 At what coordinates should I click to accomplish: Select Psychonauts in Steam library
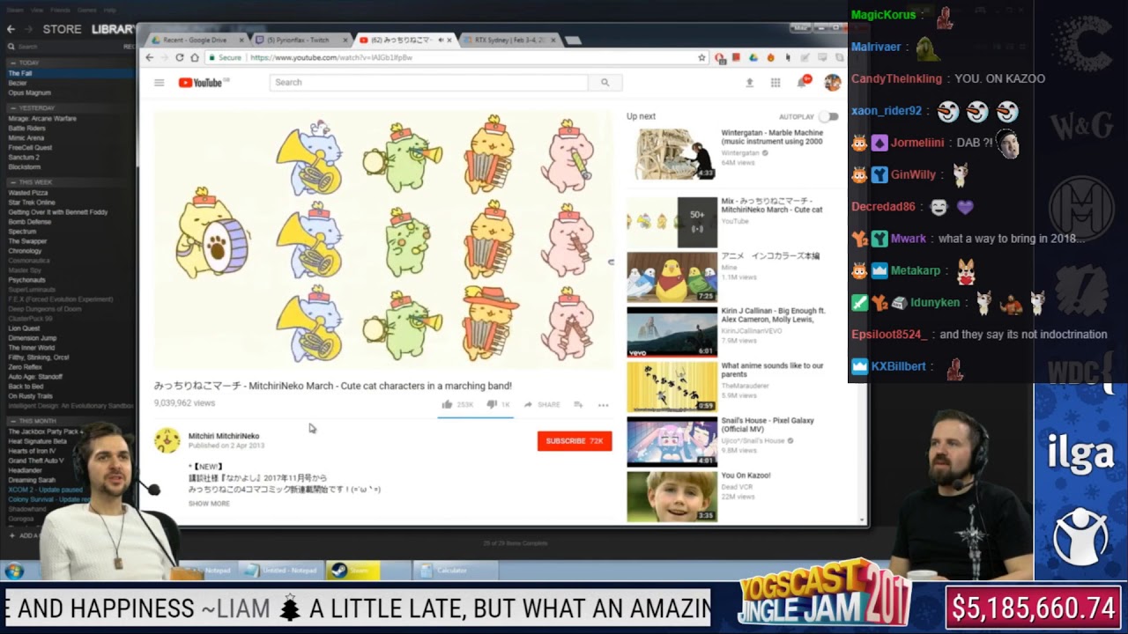click(26, 280)
